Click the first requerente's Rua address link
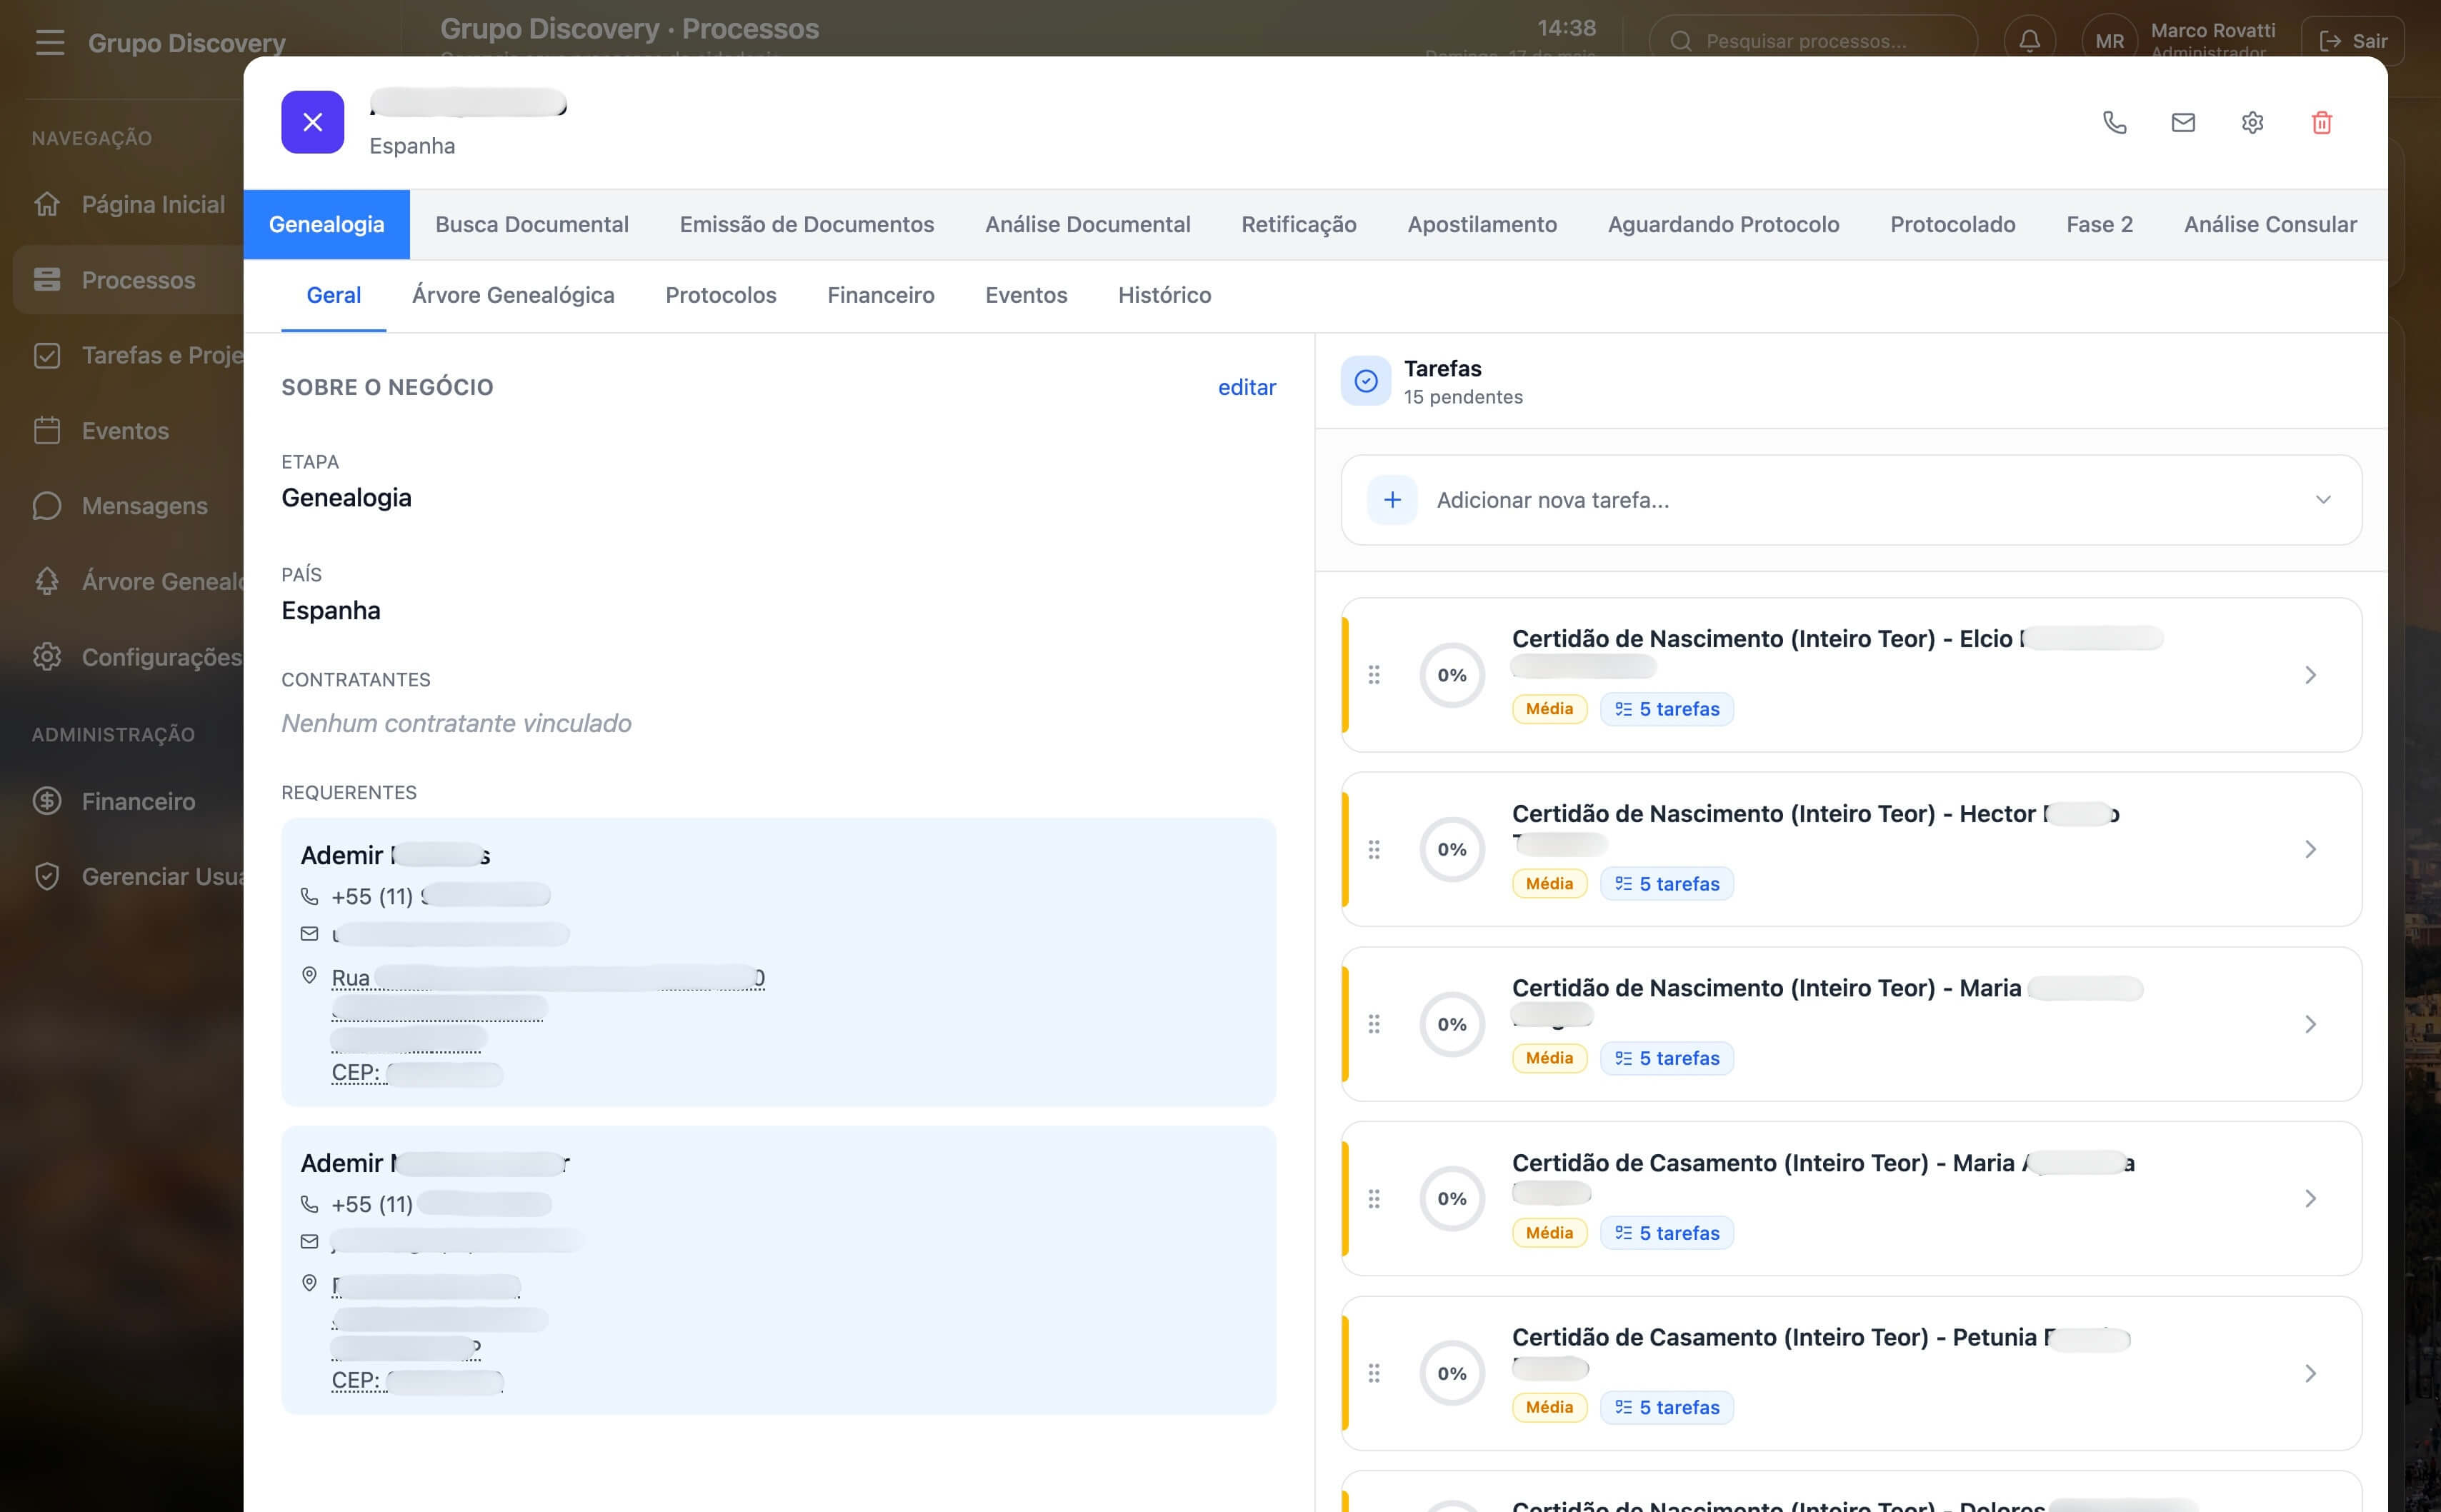Viewport: 2441px width, 1512px height. [548, 978]
